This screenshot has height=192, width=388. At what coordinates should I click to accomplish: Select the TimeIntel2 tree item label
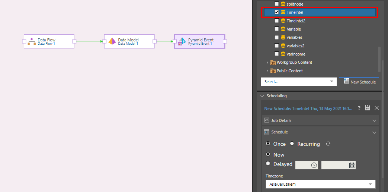[296, 21]
